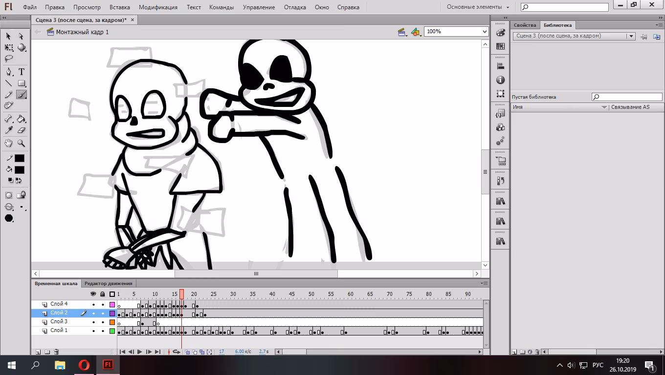The image size is (665, 375).
Task: Reset colors to black and white
Action: [x=11, y=181]
